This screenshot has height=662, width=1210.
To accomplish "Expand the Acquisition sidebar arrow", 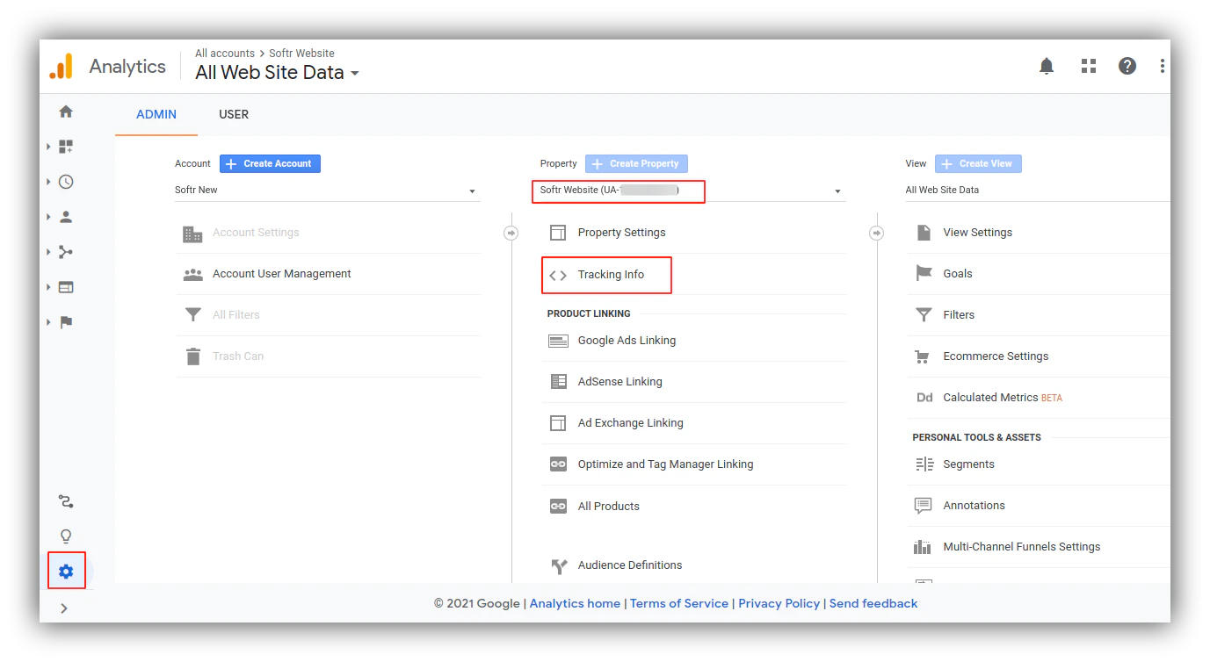I will [48, 252].
